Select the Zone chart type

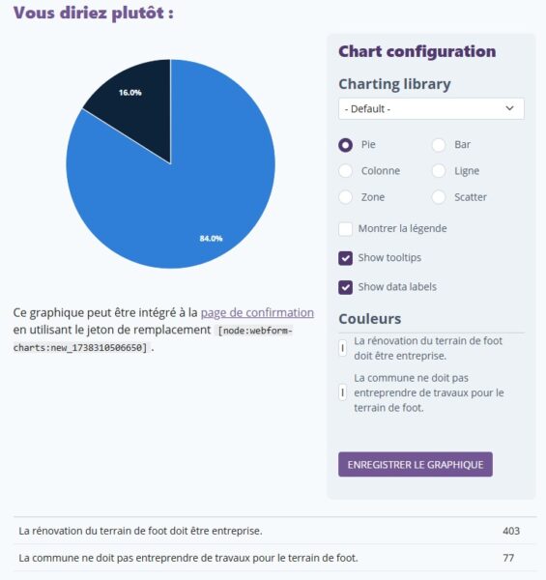[x=346, y=197]
